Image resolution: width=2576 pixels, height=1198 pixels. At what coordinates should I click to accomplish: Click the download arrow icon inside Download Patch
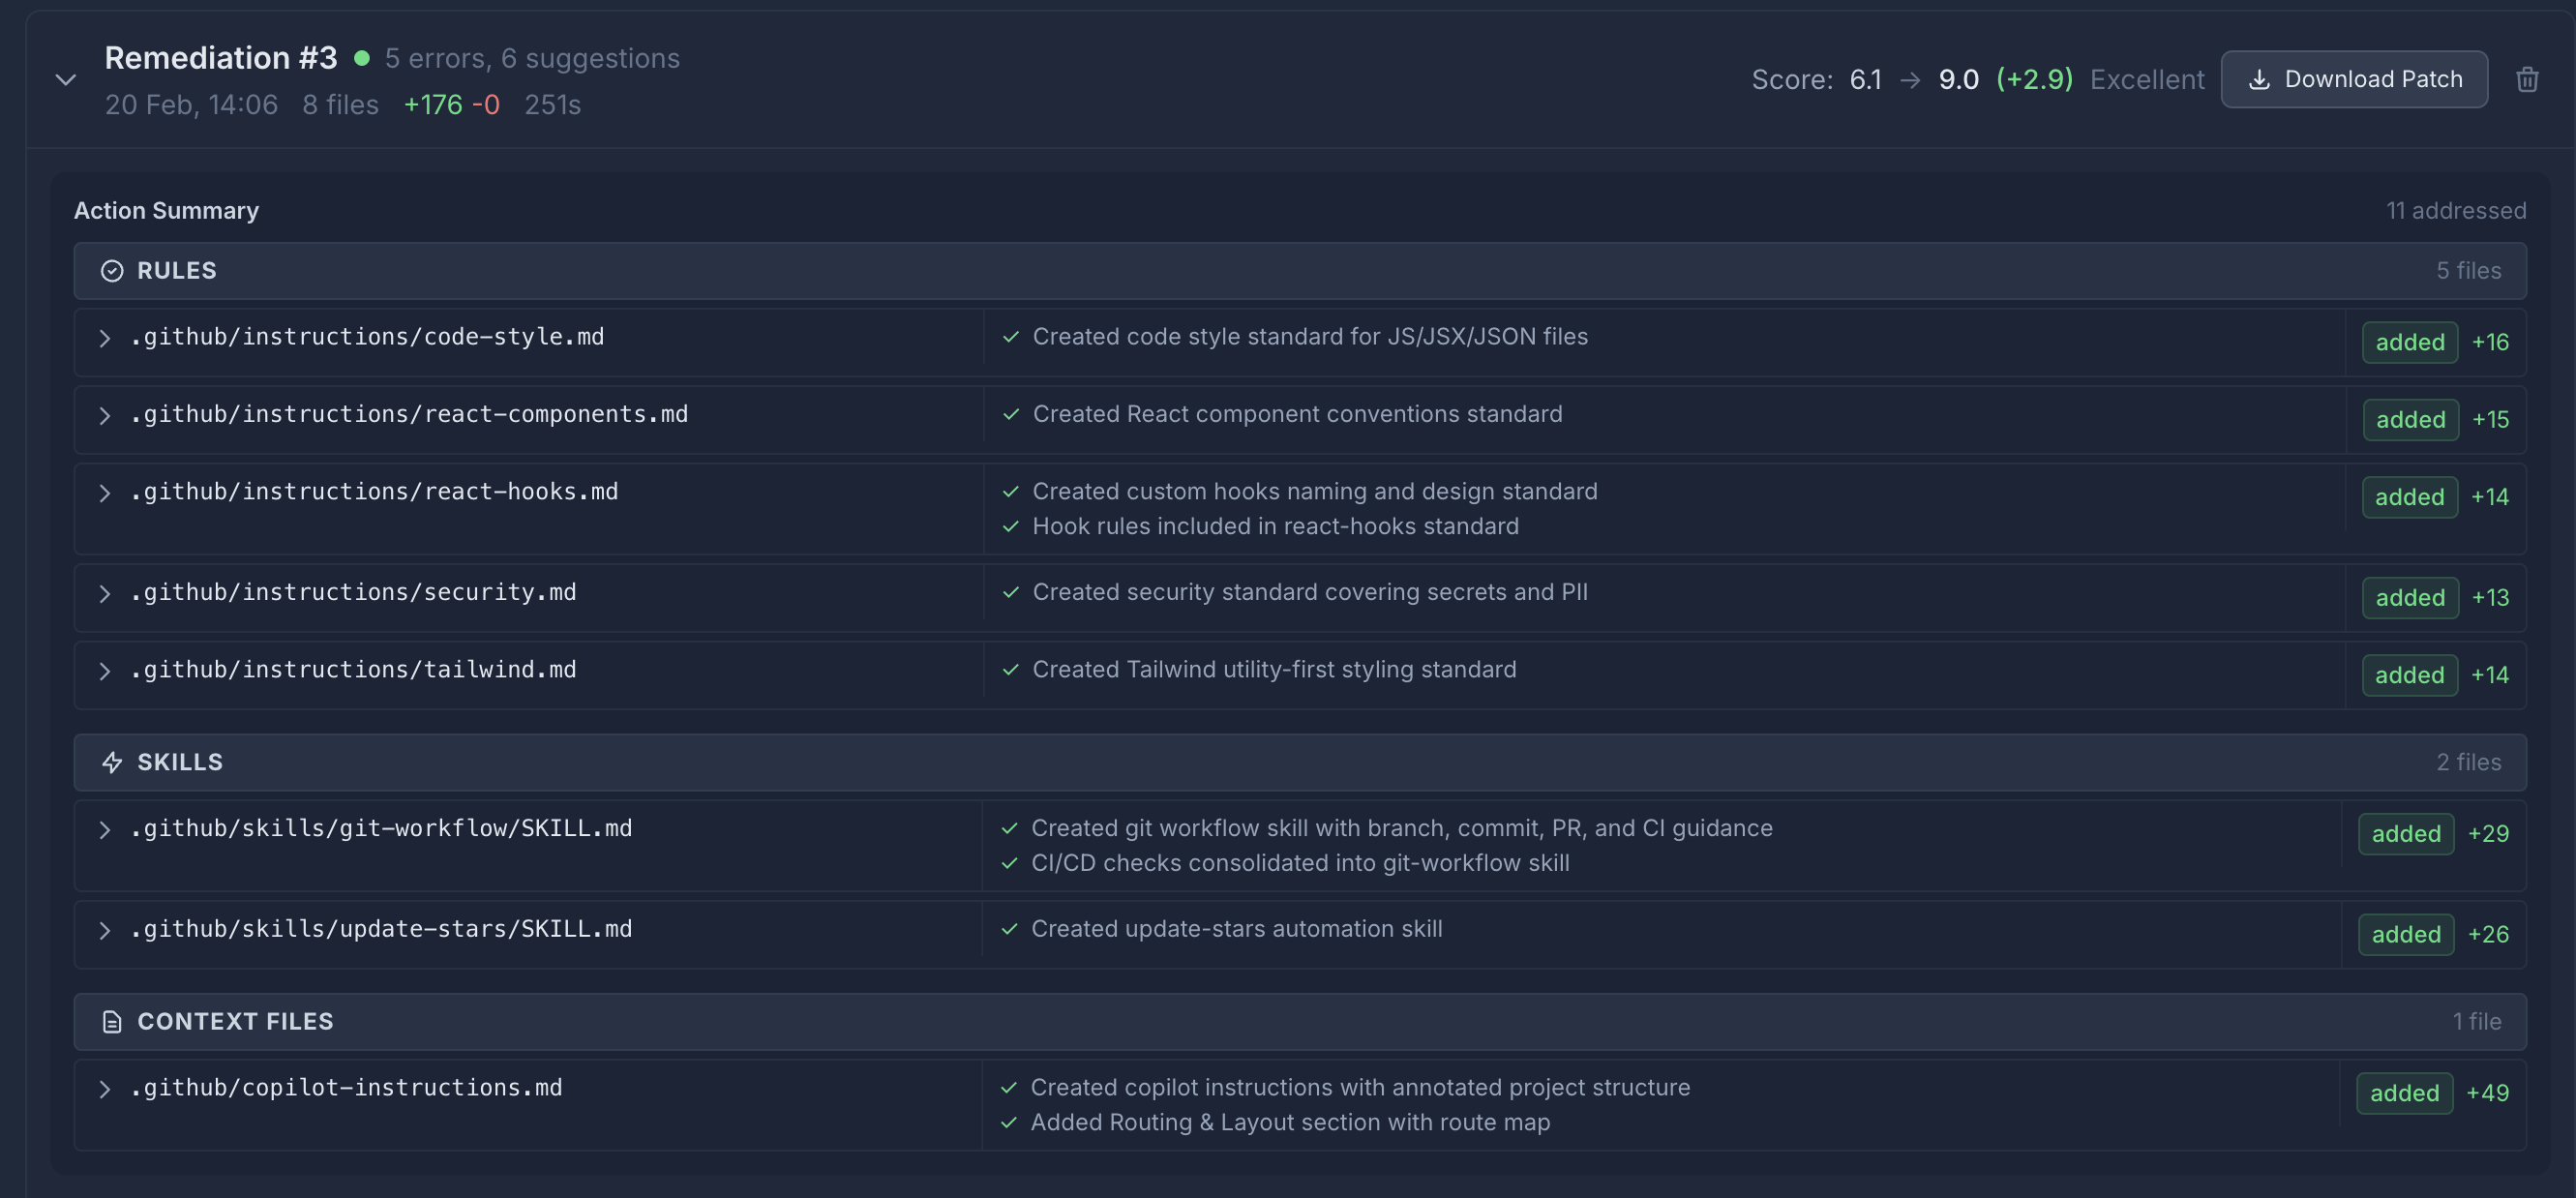pos(2261,79)
